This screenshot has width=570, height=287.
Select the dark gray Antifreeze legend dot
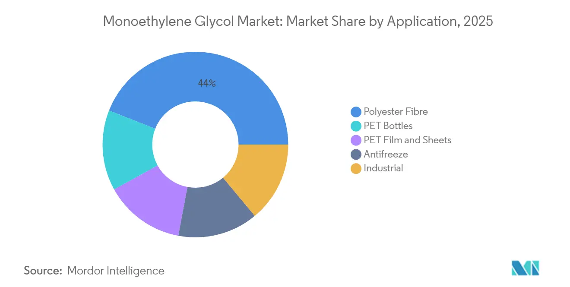pyautogui.click(x=355, y=154)
